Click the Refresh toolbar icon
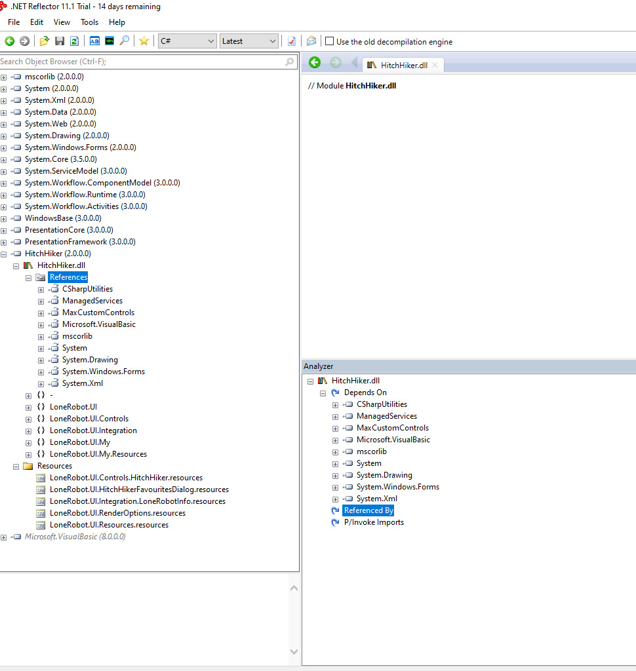Viewport: 636px width, 671px height. [x=74, y=41]
